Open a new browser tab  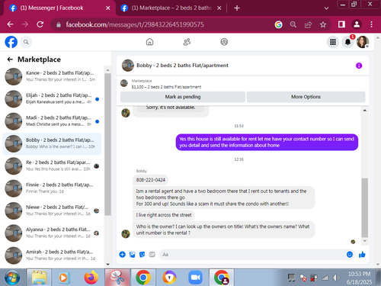coord(237,8)
